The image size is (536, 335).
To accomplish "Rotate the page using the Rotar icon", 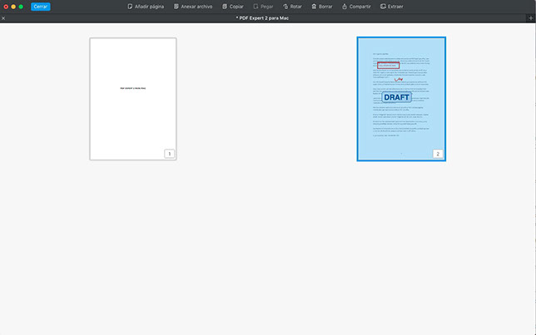I will click(284, 7).
